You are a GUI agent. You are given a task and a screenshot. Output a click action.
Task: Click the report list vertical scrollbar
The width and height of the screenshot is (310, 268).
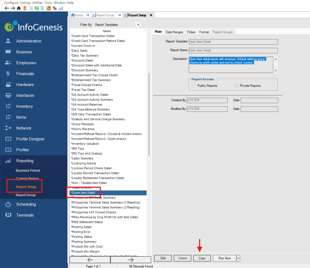click(149, 114)
